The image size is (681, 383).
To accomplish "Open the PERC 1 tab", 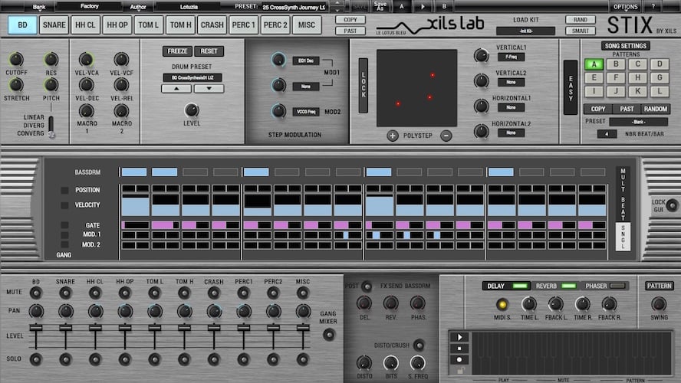I will (x=243, y=25).
